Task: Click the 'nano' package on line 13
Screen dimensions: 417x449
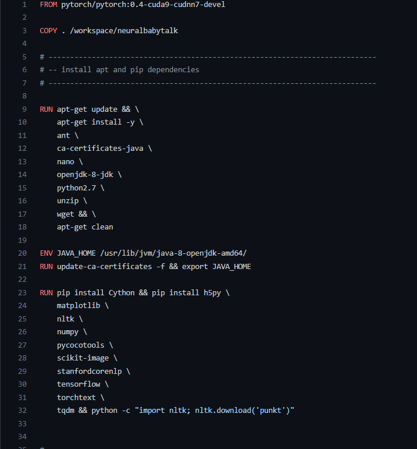Action: point(66,162)
